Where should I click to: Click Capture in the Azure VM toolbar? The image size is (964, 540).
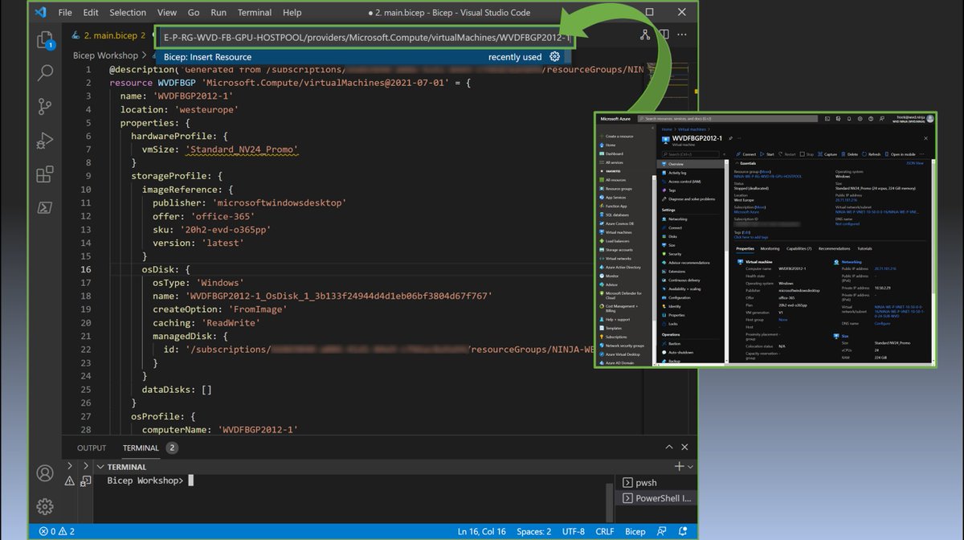[827, 154]
